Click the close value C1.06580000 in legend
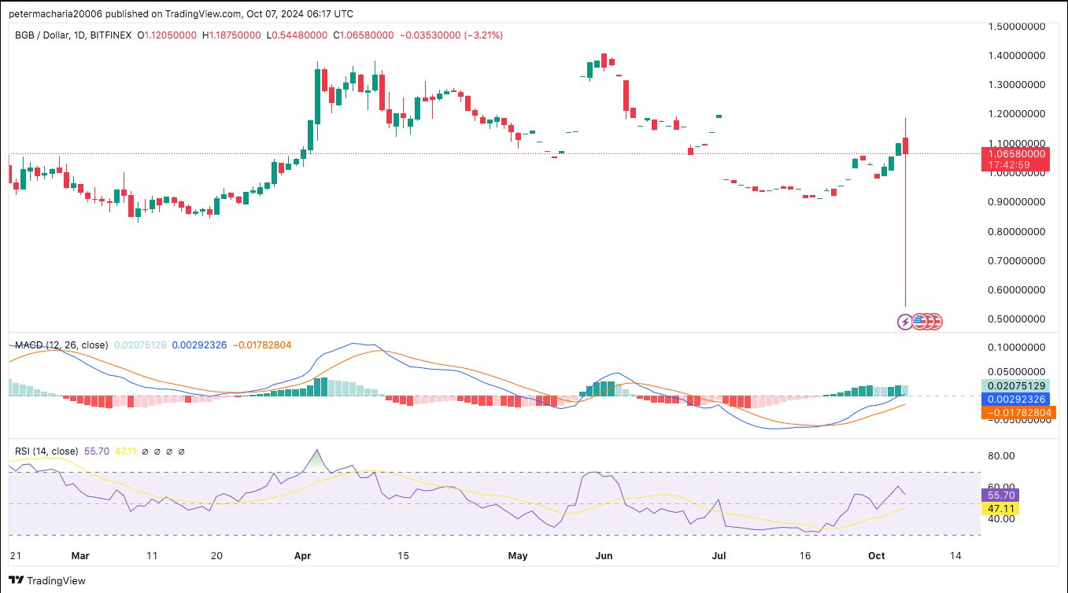The image size is (1068, 593). click(361, 35)
